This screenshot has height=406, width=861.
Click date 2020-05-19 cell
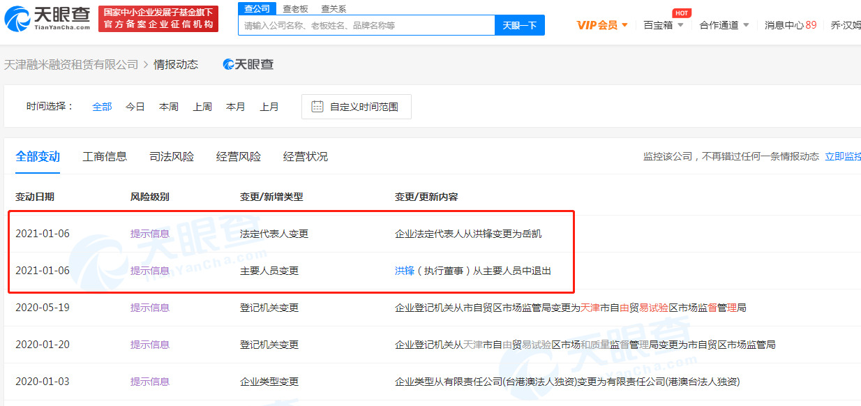point(43,307)
